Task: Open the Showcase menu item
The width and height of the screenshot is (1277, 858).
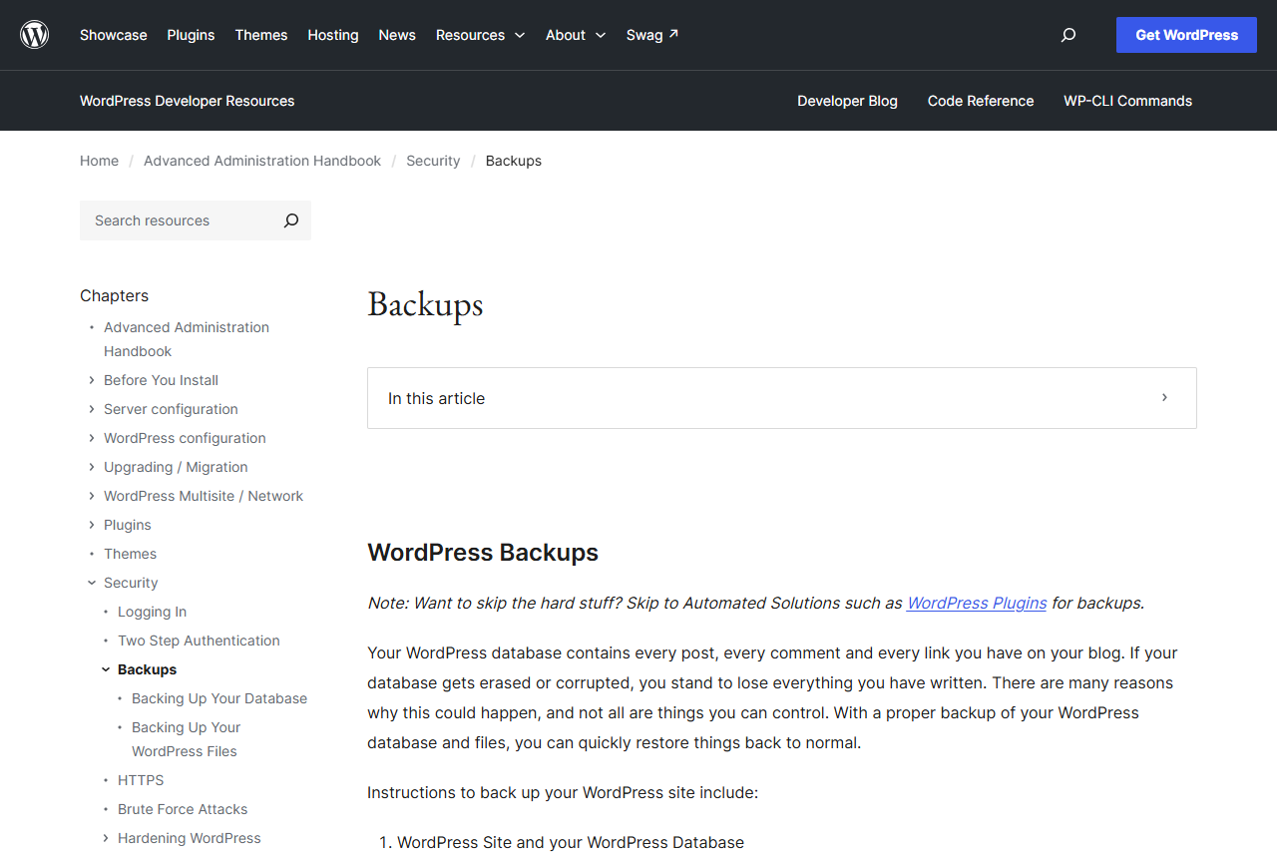Action: coord(114,35)
